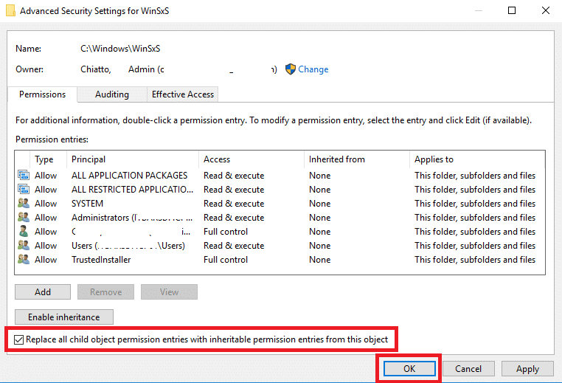Click Enable inheritance button
The height and width of the screenshot is (383, 562).
tap(64, 317)
